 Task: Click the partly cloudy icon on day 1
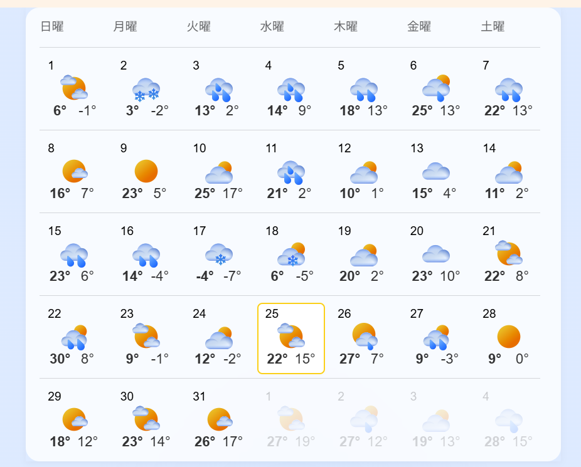click(74, 88)
